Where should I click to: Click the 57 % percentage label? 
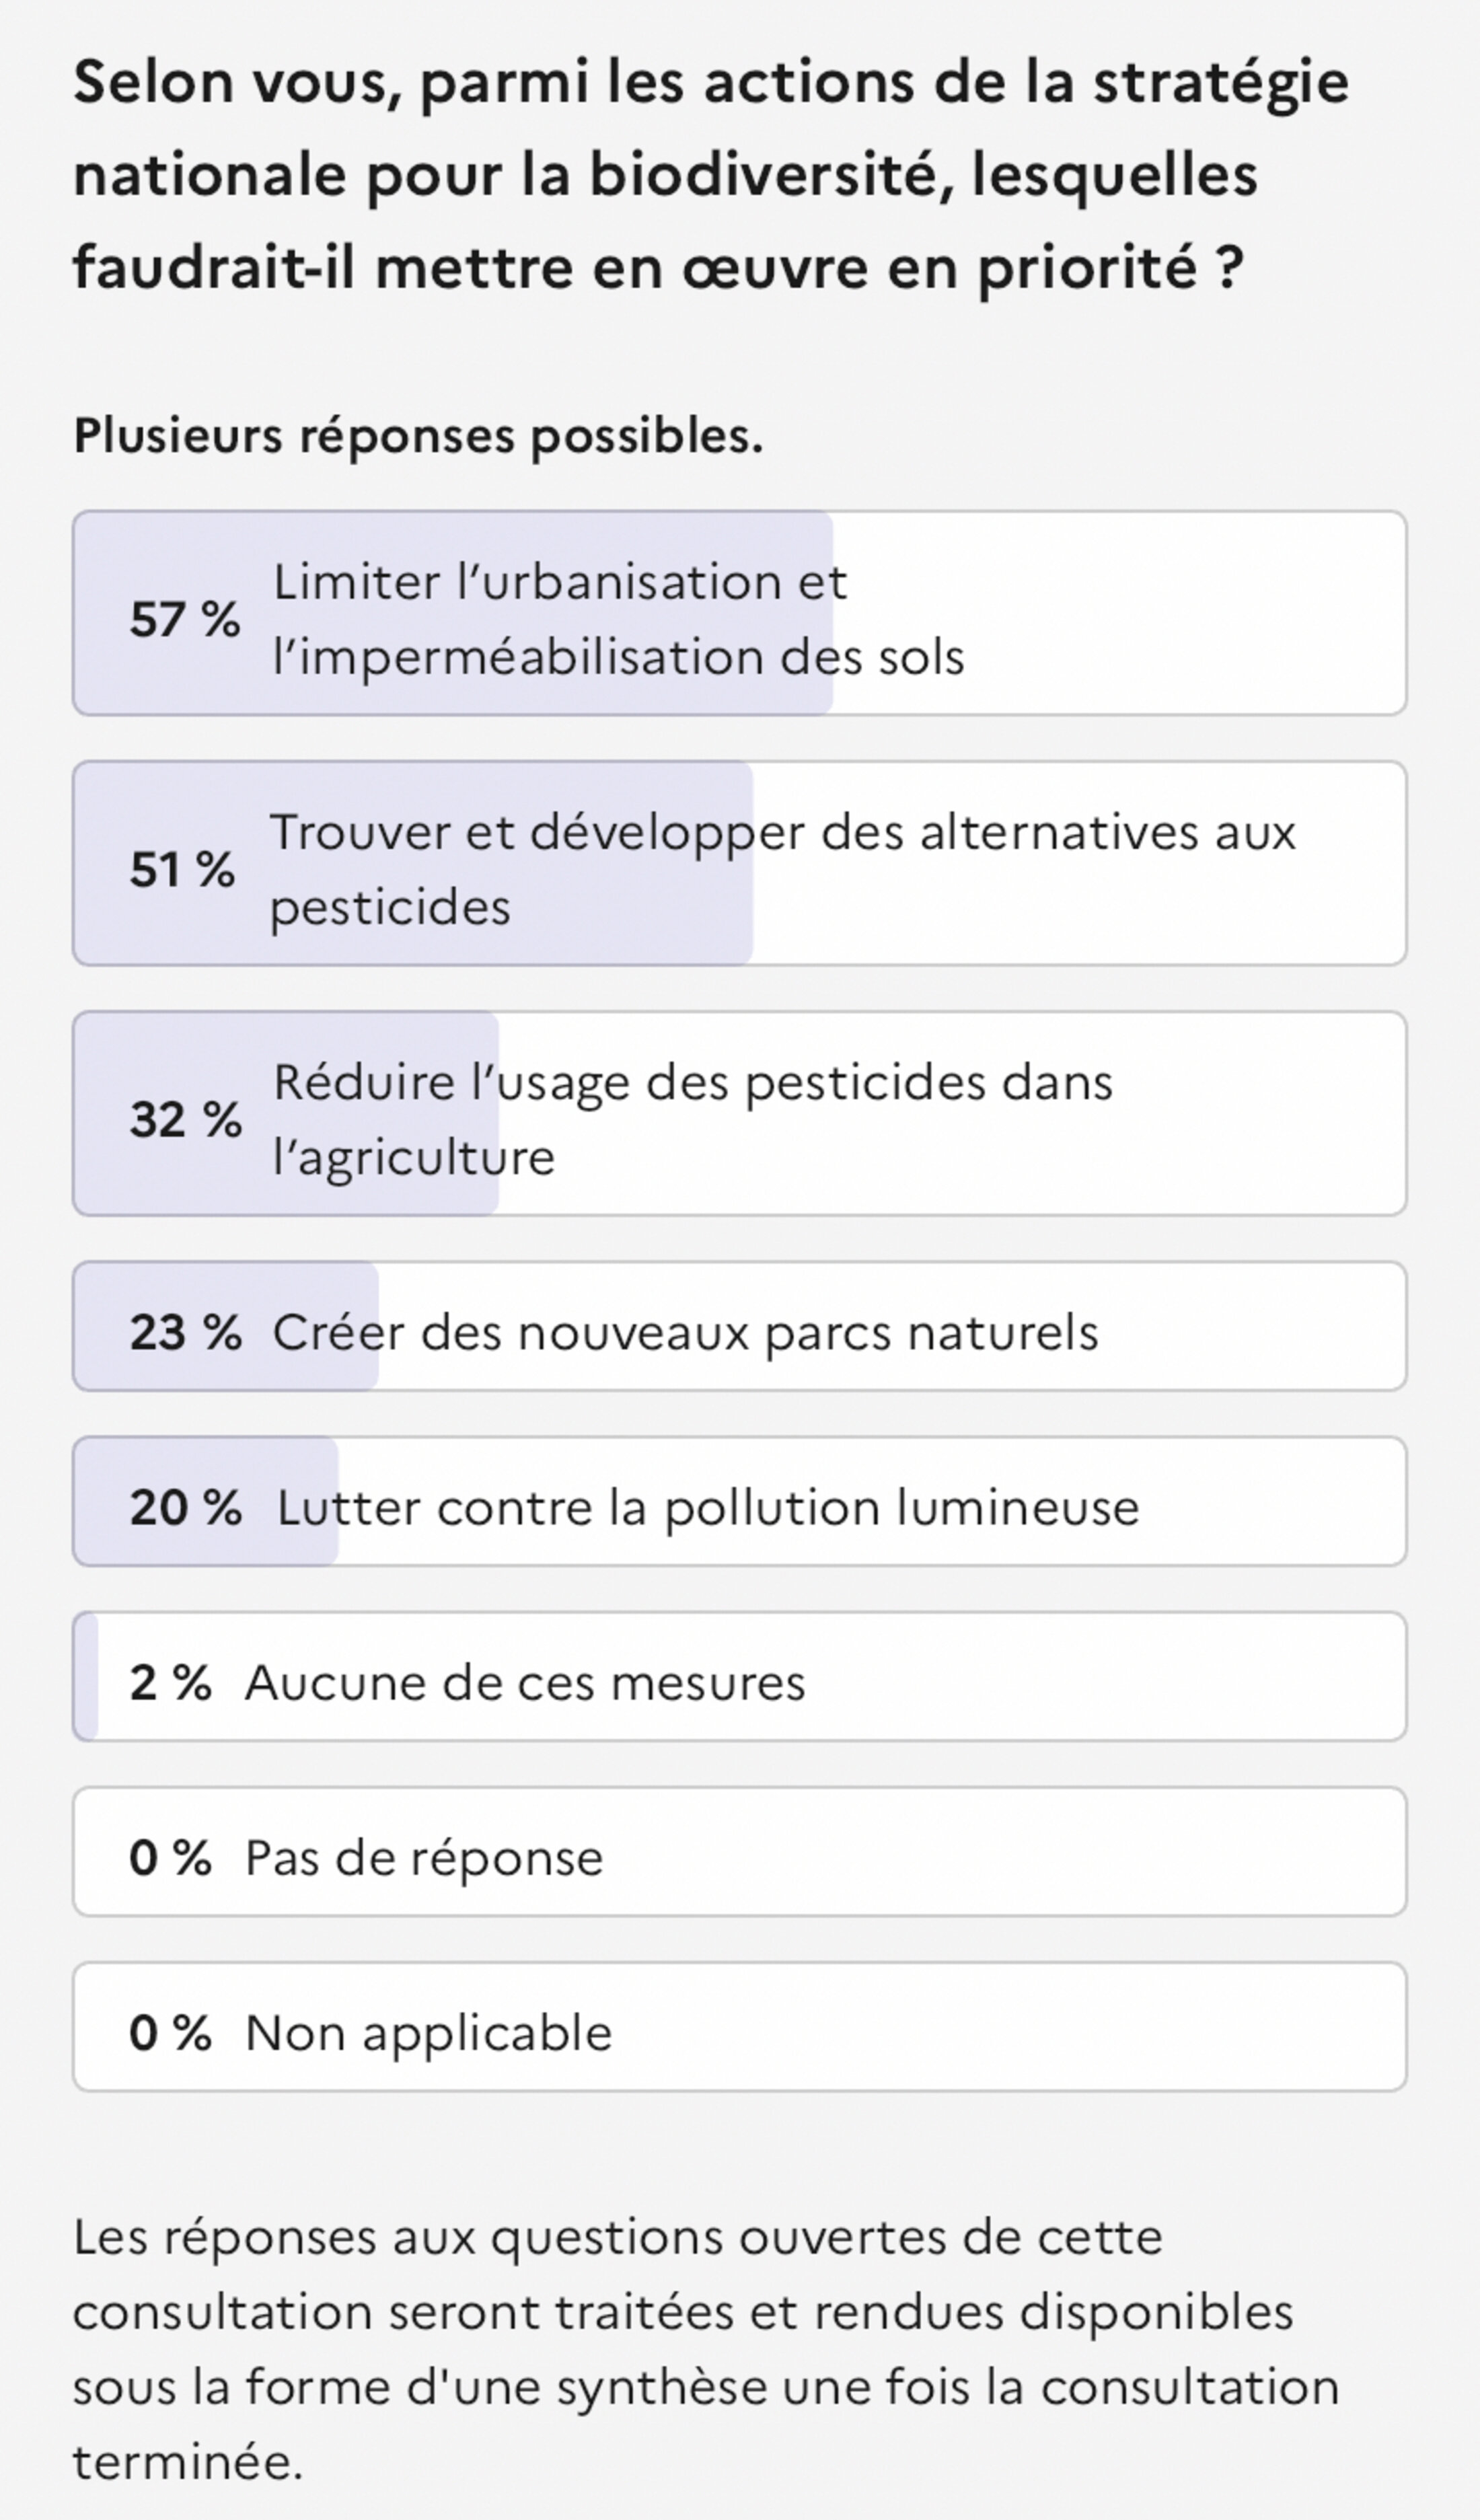pos(185,619)
